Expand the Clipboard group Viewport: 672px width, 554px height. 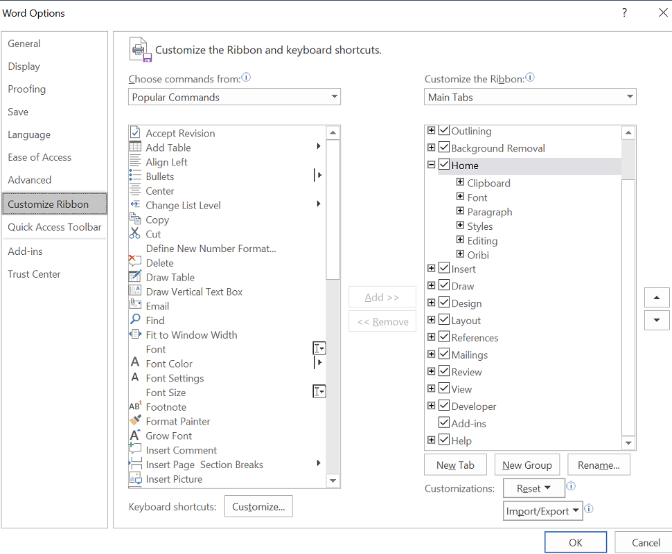(460, 182)
